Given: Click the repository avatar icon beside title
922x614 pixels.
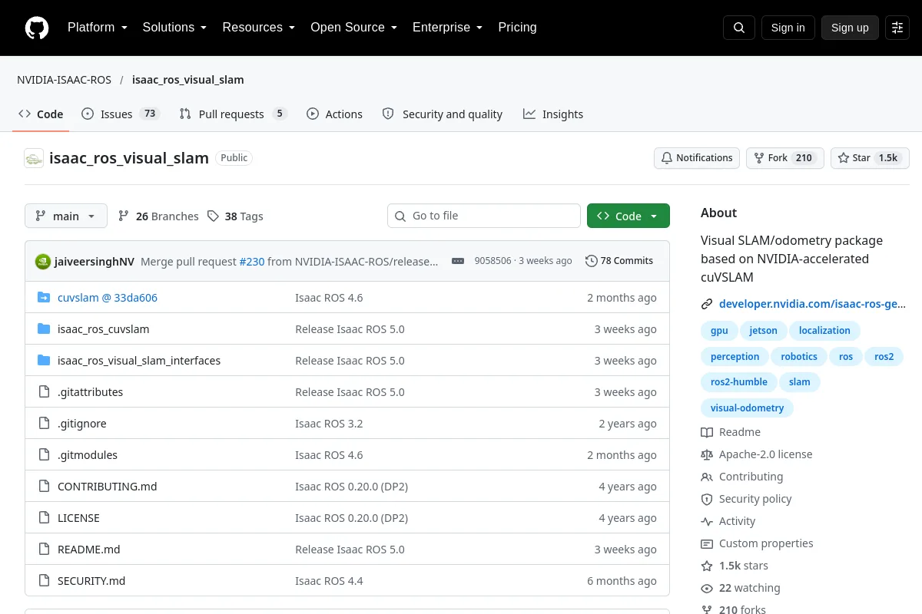Looking at the screenshot, I should 34,158.
